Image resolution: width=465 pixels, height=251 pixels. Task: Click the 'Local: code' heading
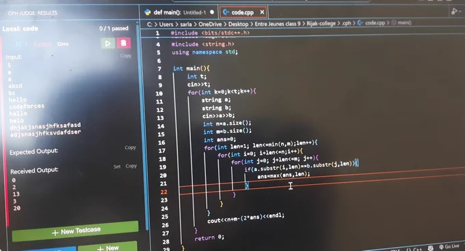[20, 29]
